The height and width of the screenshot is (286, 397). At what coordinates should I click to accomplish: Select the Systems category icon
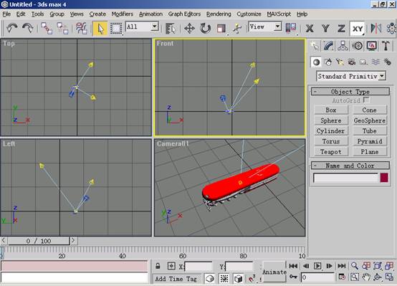coord(387,62)
